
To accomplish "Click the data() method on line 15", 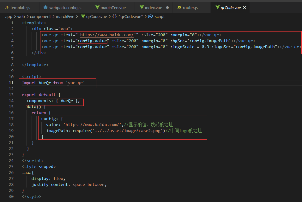I will pos(34,107).
